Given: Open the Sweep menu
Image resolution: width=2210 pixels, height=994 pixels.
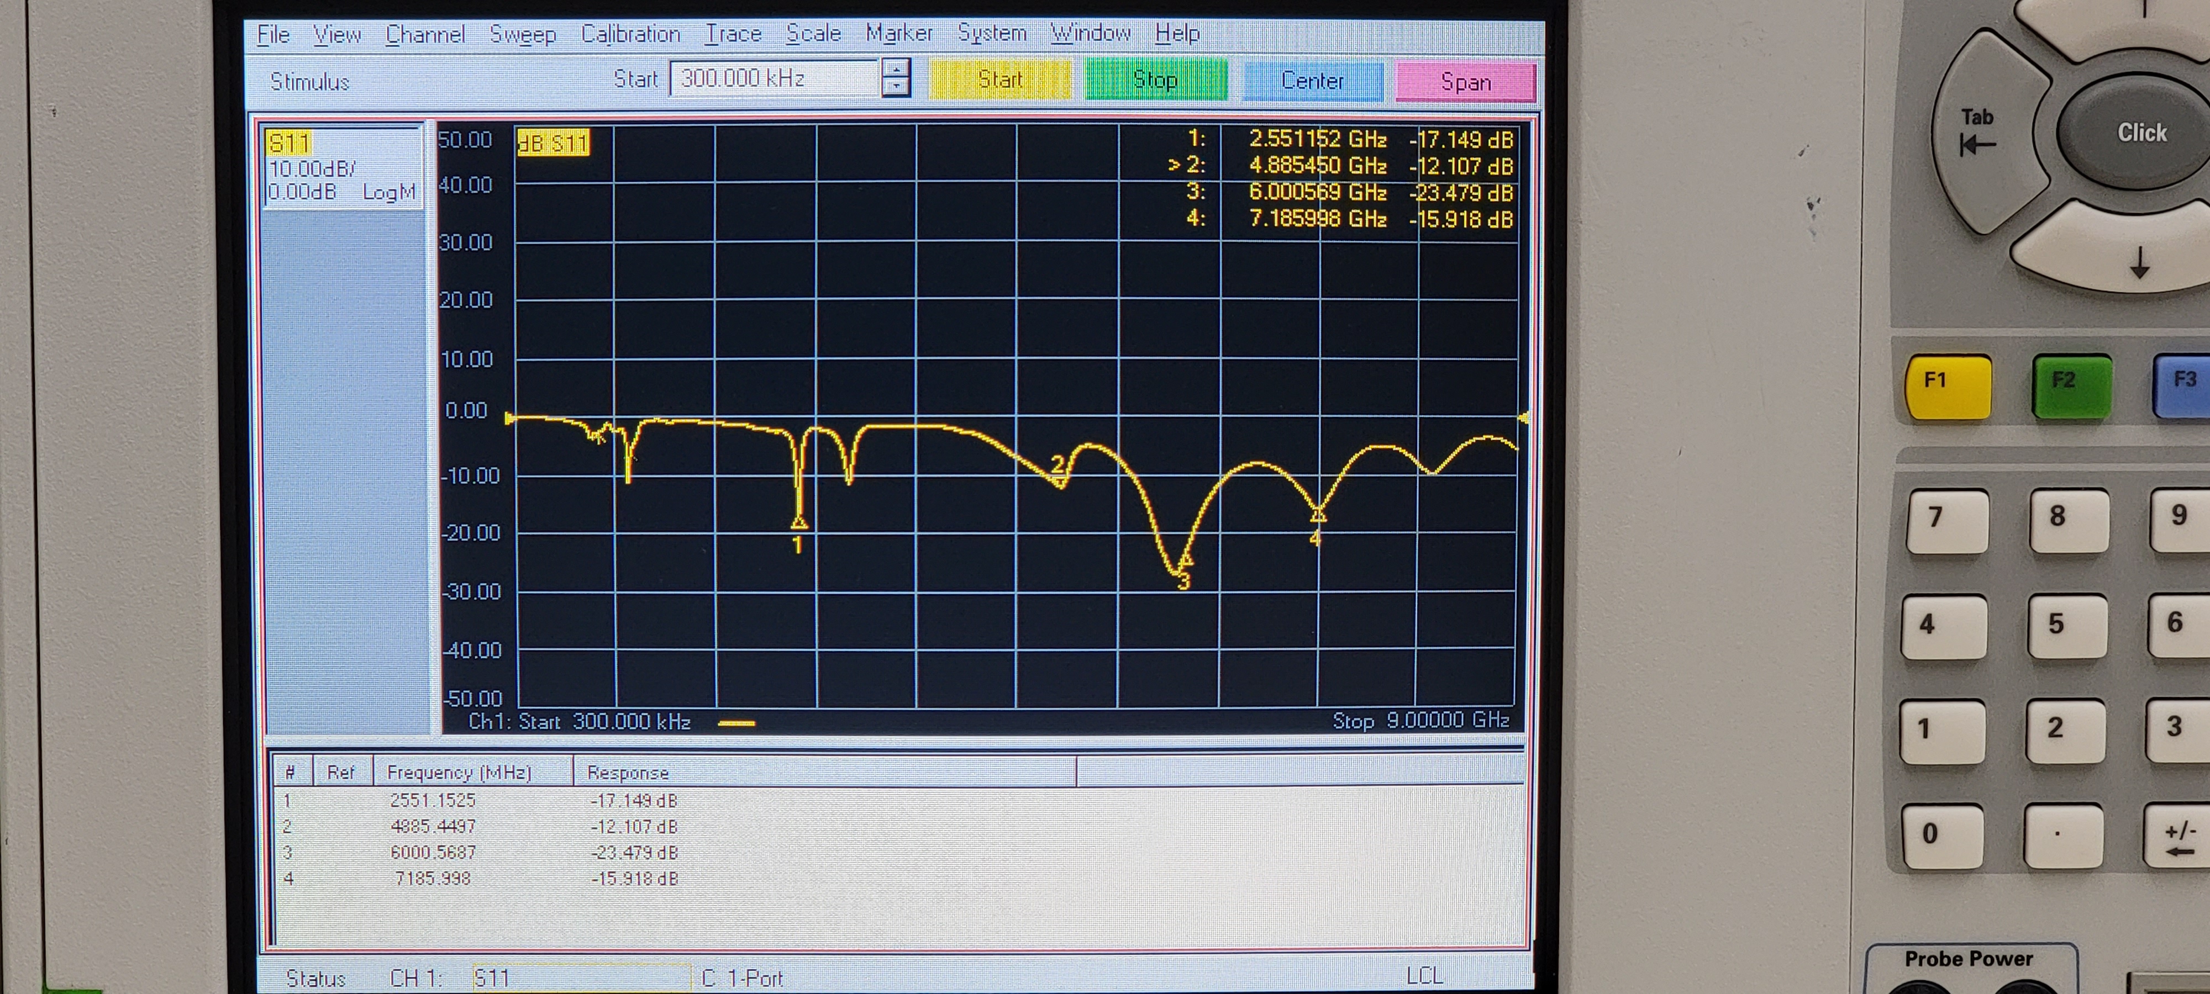Looking at the screenshot, I should [x=523, y=34].
